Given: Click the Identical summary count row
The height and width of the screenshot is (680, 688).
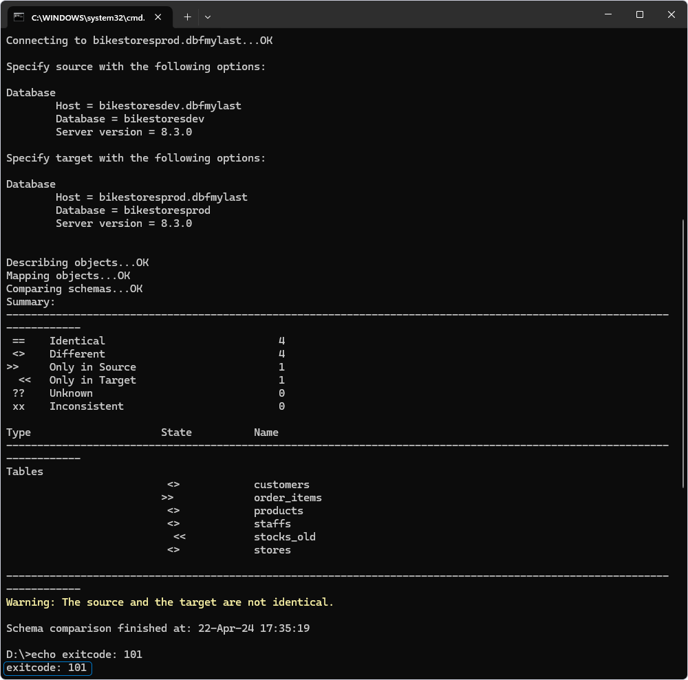Looking at the screenshot, I should click(77, 340).
